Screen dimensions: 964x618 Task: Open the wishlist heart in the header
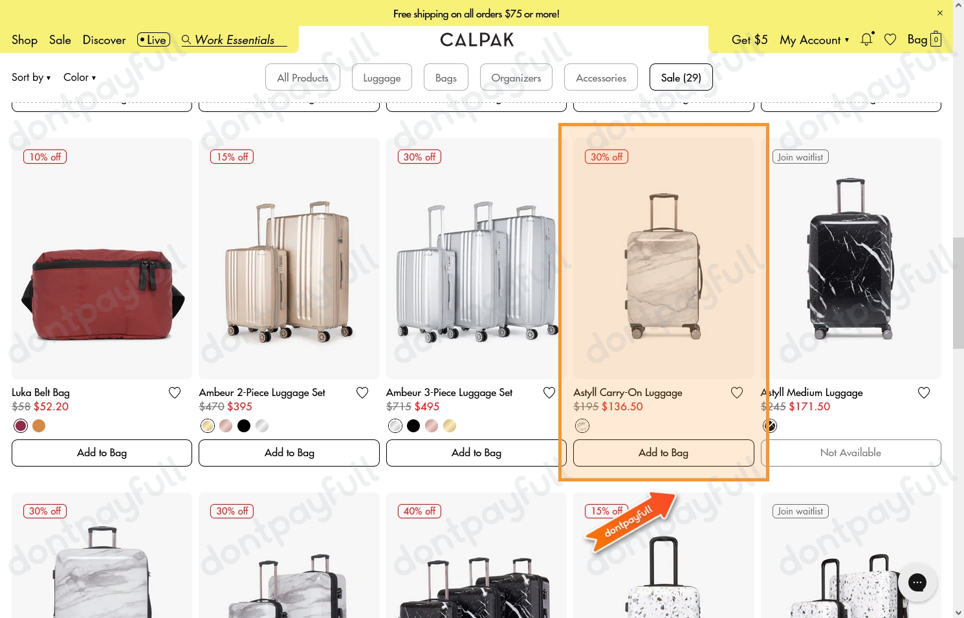tap(890, 39)
